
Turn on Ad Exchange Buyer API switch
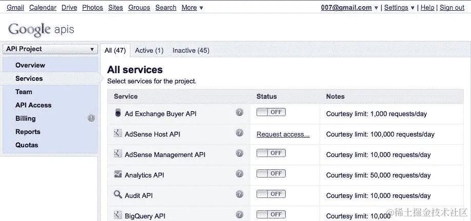click(x=271, y=113)
